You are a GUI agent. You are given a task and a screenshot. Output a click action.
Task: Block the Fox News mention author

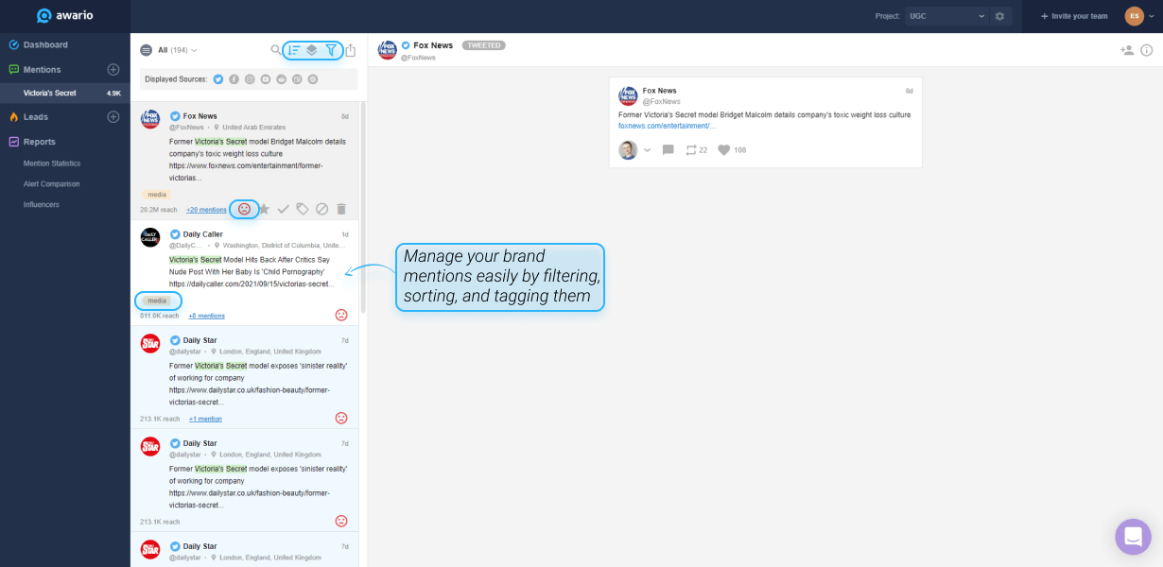[x=321, y=209]
